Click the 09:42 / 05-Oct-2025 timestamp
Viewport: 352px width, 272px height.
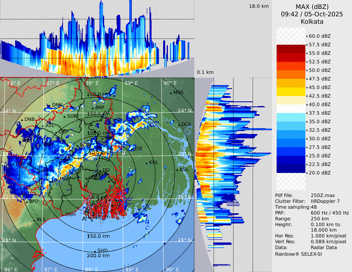[x=312, y=14]
